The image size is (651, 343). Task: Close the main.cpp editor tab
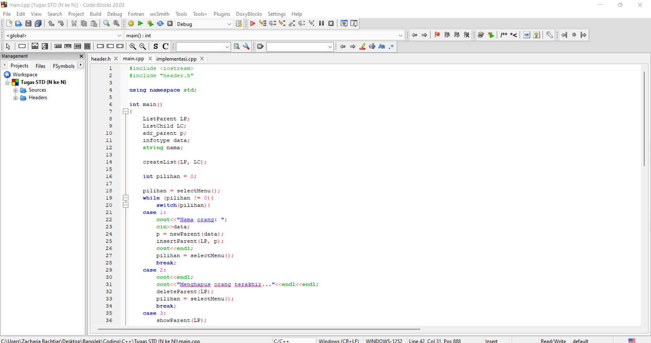(150, 59)
